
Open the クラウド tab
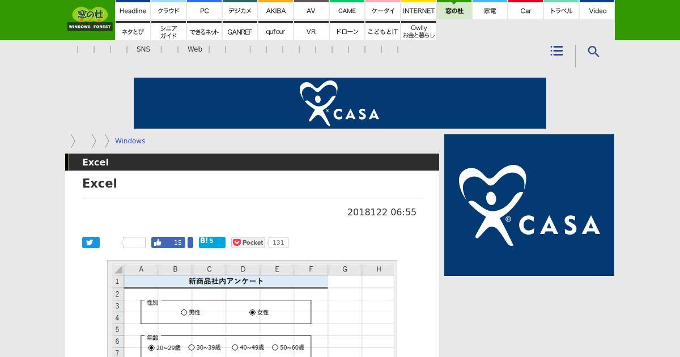pyautogui.click(x=168, y=10)
